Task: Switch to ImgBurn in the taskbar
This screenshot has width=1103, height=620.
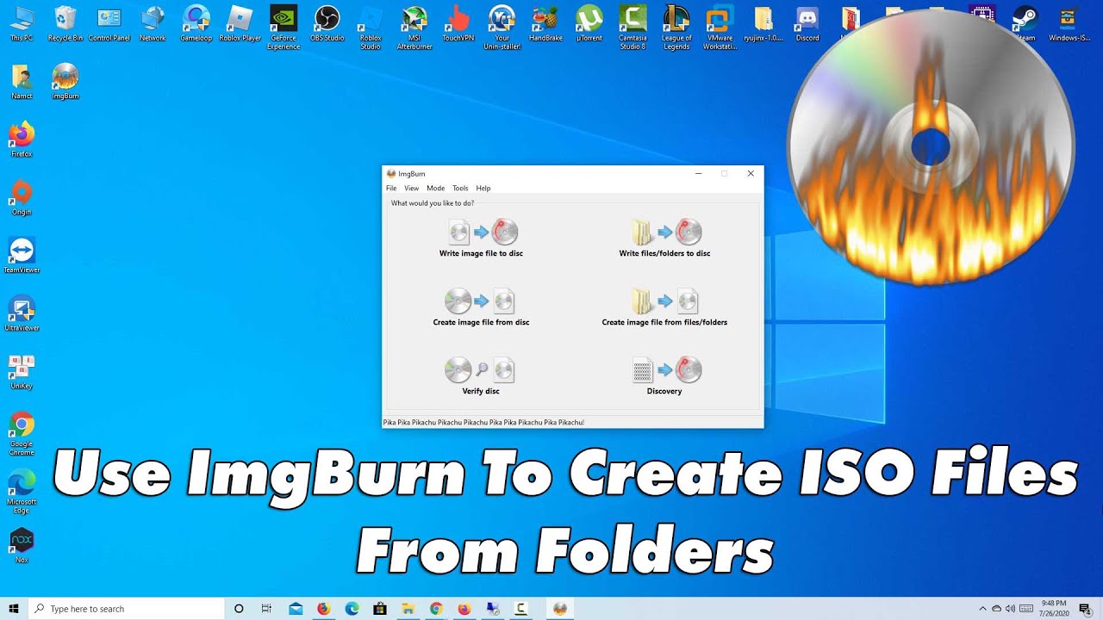Action: click(560, 609)
